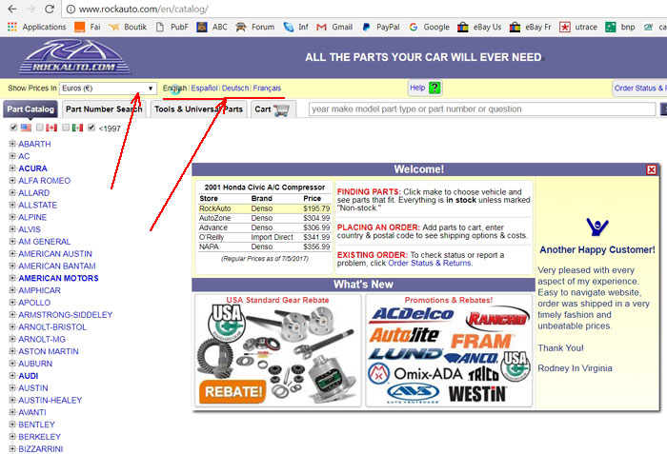Open the PubF bookmark
The height and width of the screenshot is (454, 667).
(172, 27)
